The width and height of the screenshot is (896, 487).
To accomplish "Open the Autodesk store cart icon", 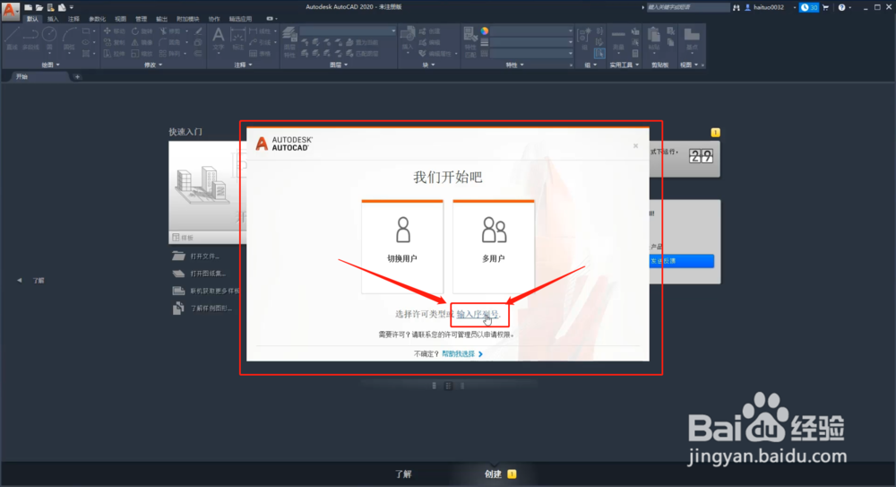I will [x=826, y=7].
